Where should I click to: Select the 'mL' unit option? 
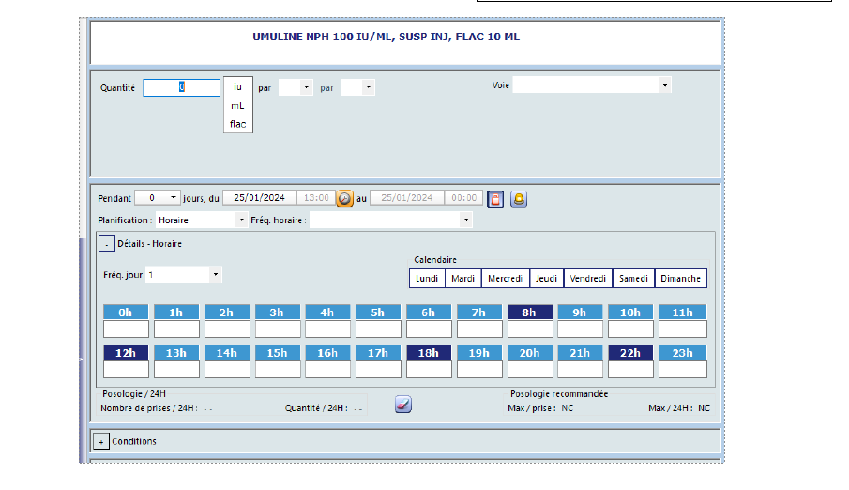tap(237, 106)
